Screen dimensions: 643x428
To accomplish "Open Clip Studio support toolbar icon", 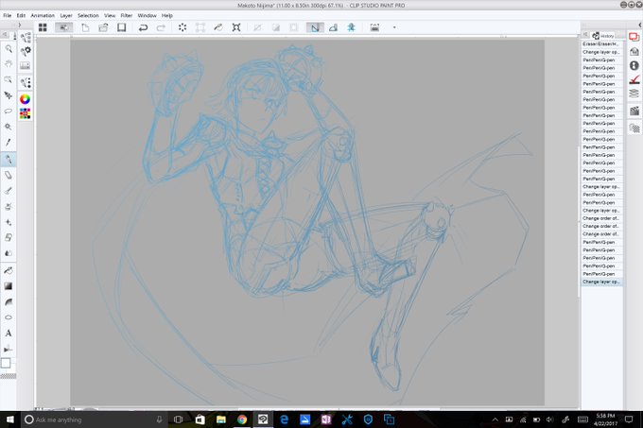I will click(x=374, y=27).
